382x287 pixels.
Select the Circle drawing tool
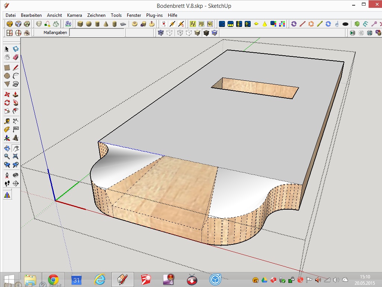coord(7,76)
